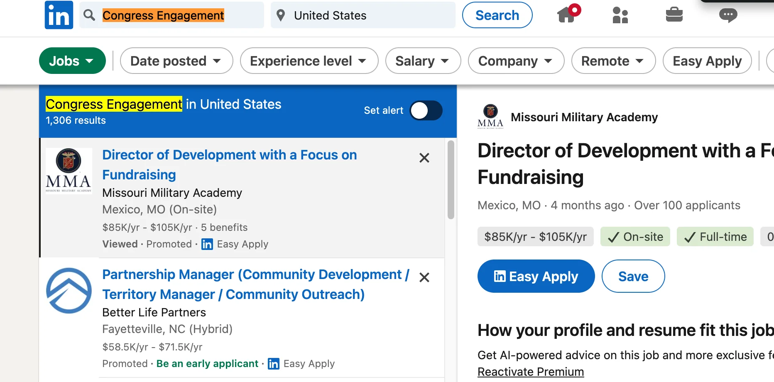Click the Search button
The image size is (774, 382).
click(497, 15)
